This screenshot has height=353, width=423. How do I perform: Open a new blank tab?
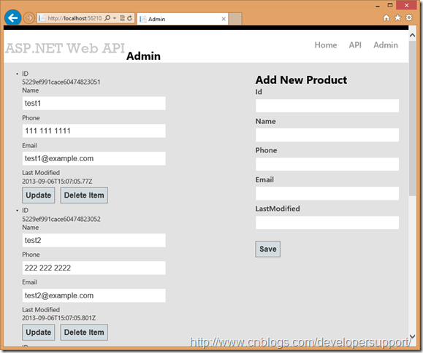click(x=235, y=19)
